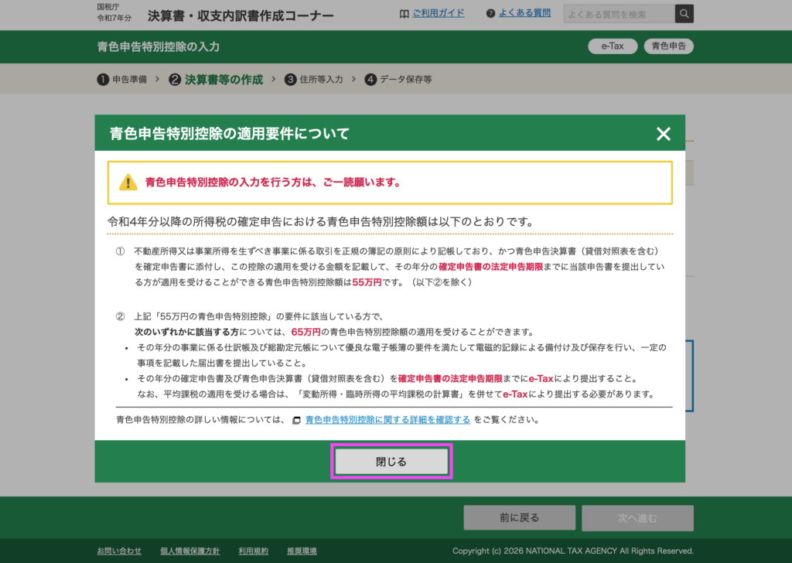Click the yellow warning triangle icon
The width and height of the screenshot is (792, 563).
click(128, 183)
